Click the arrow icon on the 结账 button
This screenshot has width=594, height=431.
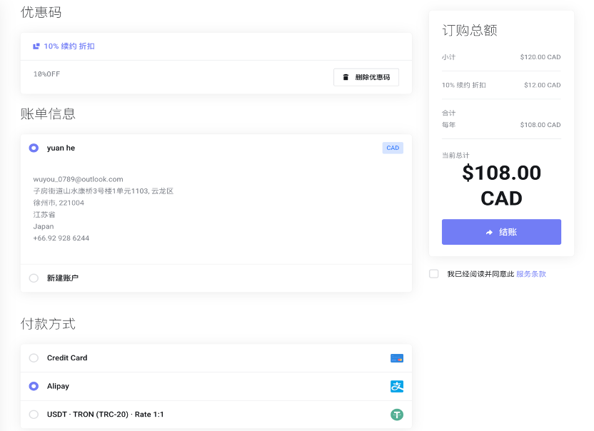pos(489,232)
